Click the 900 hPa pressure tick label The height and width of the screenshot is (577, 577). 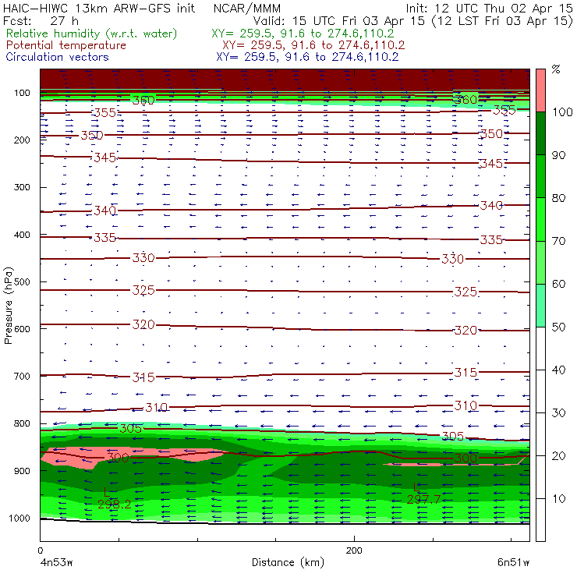tap(22, 471)
